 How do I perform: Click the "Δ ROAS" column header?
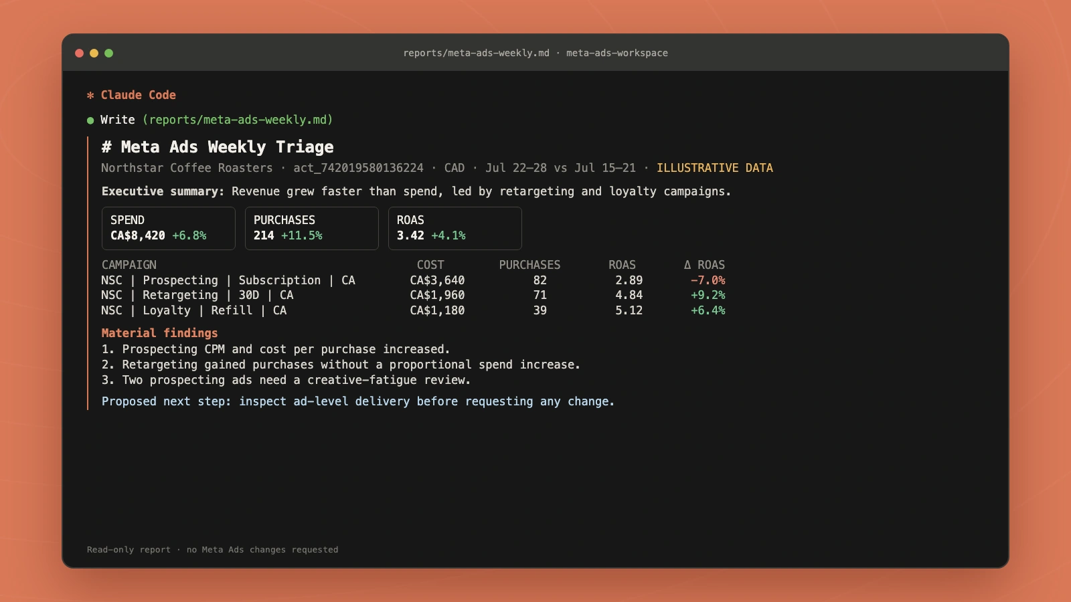pos(704,265)
